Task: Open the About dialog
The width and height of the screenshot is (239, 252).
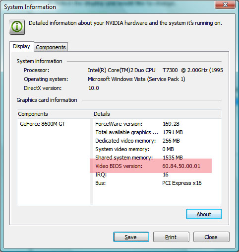Action: tap(204, 214)
